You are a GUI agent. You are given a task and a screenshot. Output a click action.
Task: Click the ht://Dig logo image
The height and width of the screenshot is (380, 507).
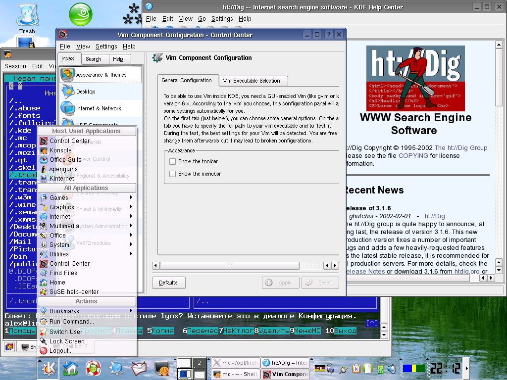pos(415,78)
